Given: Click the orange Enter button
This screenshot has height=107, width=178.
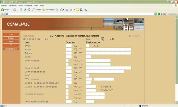Looking at the screenshot, I should 11,35.
